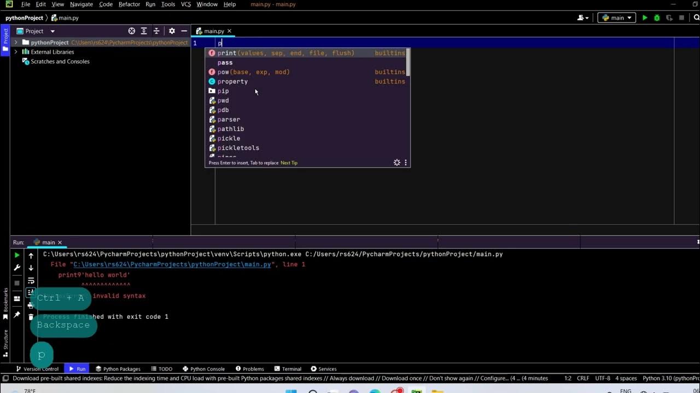Open the Terminal tool window
The height and width of the screenshot is (393, 700).
point(288,369)
